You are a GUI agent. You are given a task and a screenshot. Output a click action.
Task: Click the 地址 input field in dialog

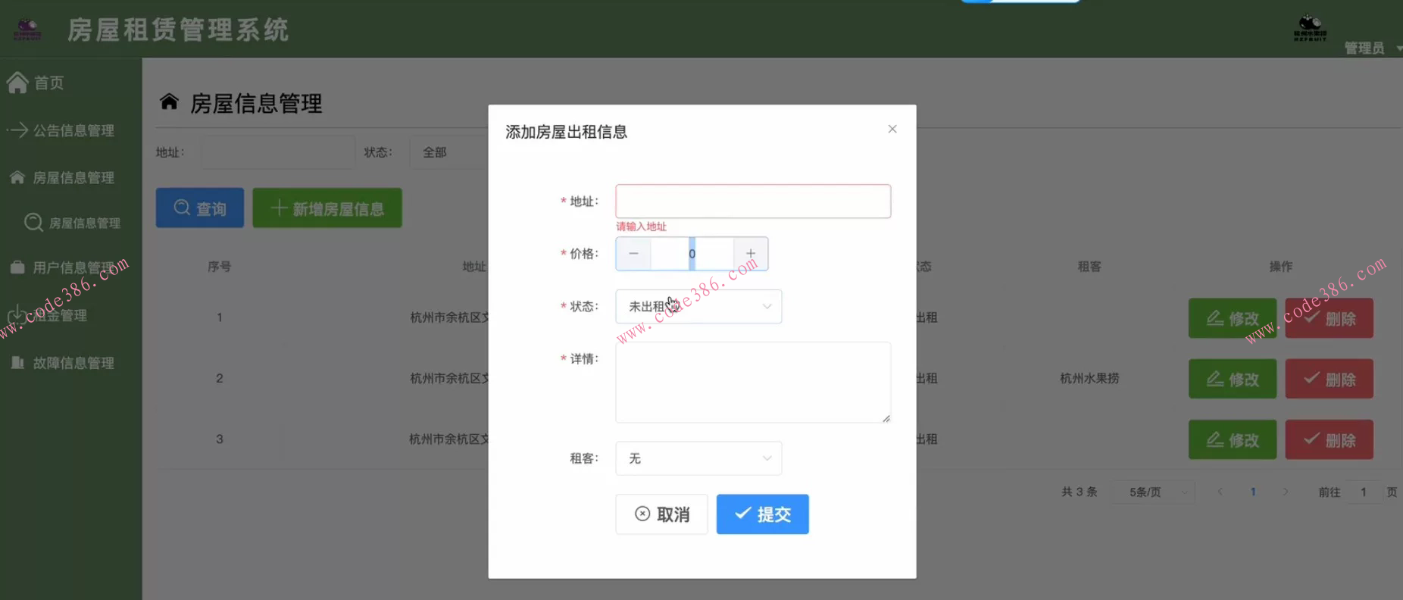click(x=753, y=202)
